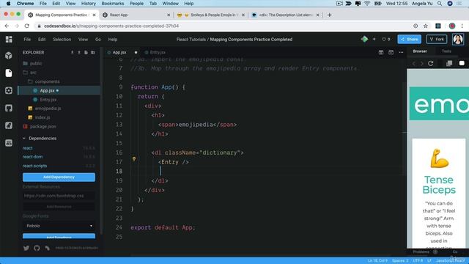This screenshot has width=469, height=264.
Task: Click the green diamond icon in the header
Action: pos(364,39)
